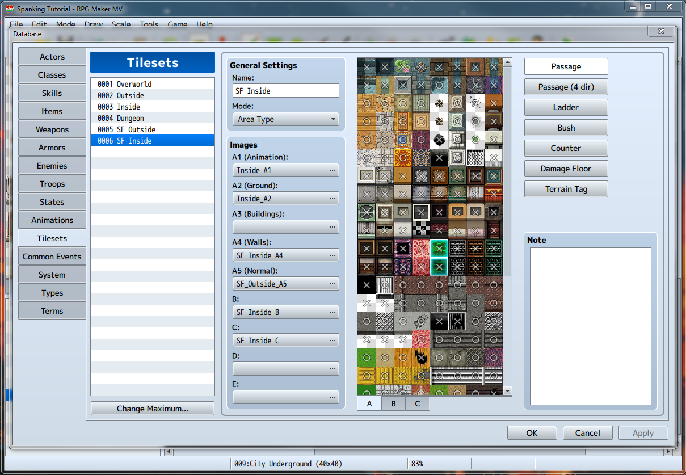The image size is (686, 475).
Task: Select the Passage setting mode
Action: pos(566,66)
